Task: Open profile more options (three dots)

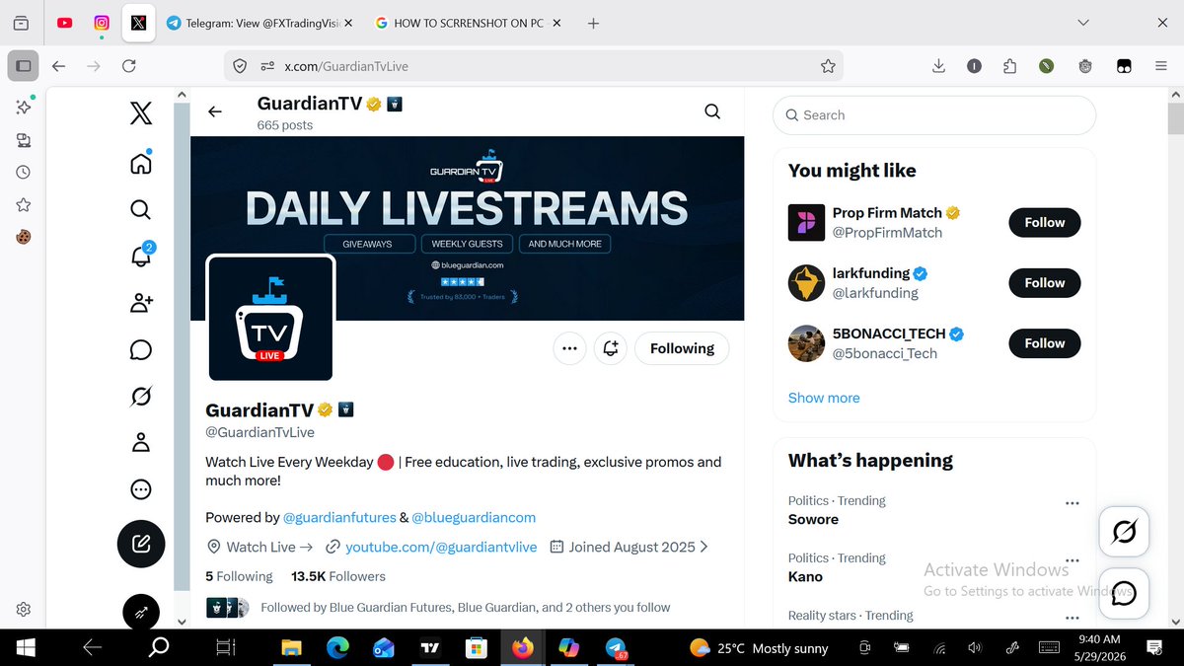Action: 569,348
